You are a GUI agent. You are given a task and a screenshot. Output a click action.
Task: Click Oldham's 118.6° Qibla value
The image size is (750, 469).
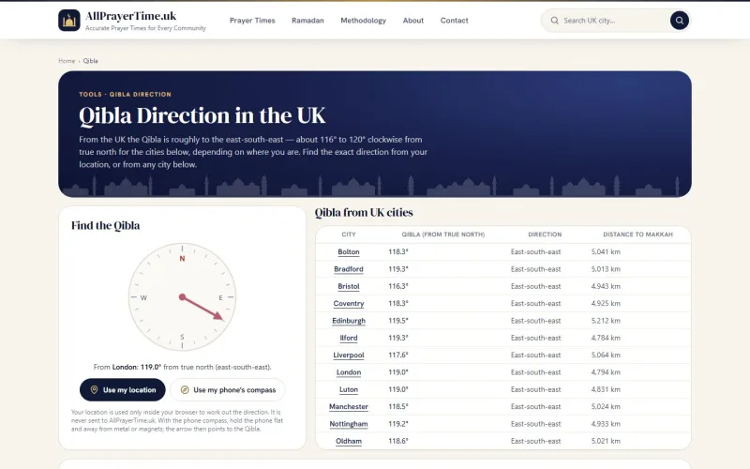pos(398,441)
